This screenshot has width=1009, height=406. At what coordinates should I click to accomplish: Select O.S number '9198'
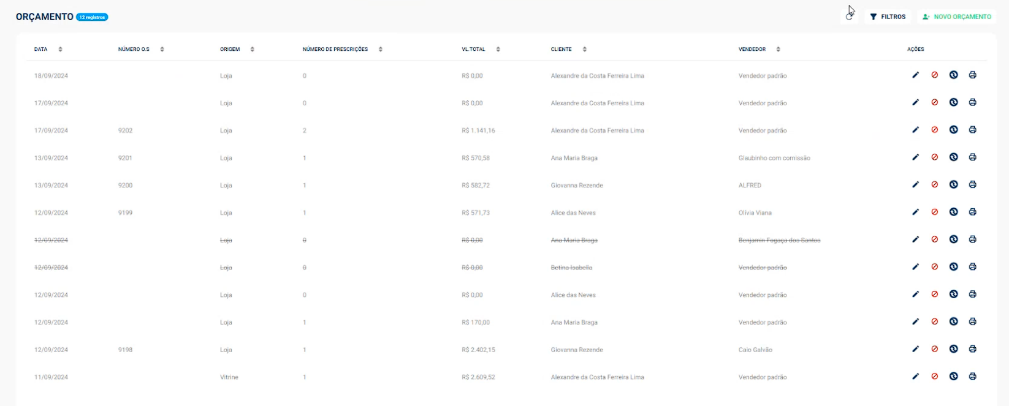125,350
